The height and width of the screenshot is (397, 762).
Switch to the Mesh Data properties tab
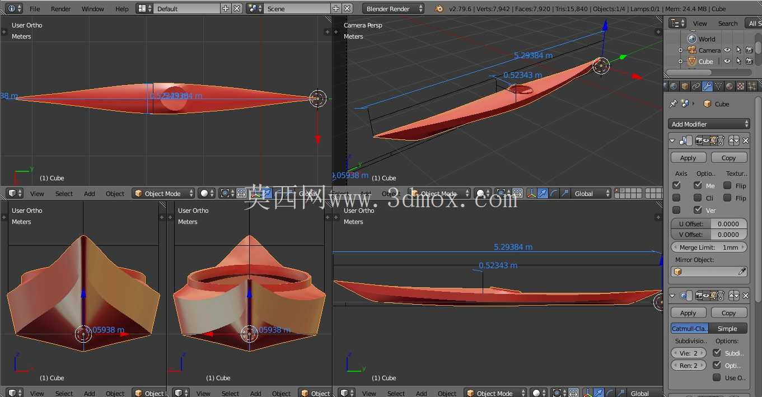click(718, 86)
